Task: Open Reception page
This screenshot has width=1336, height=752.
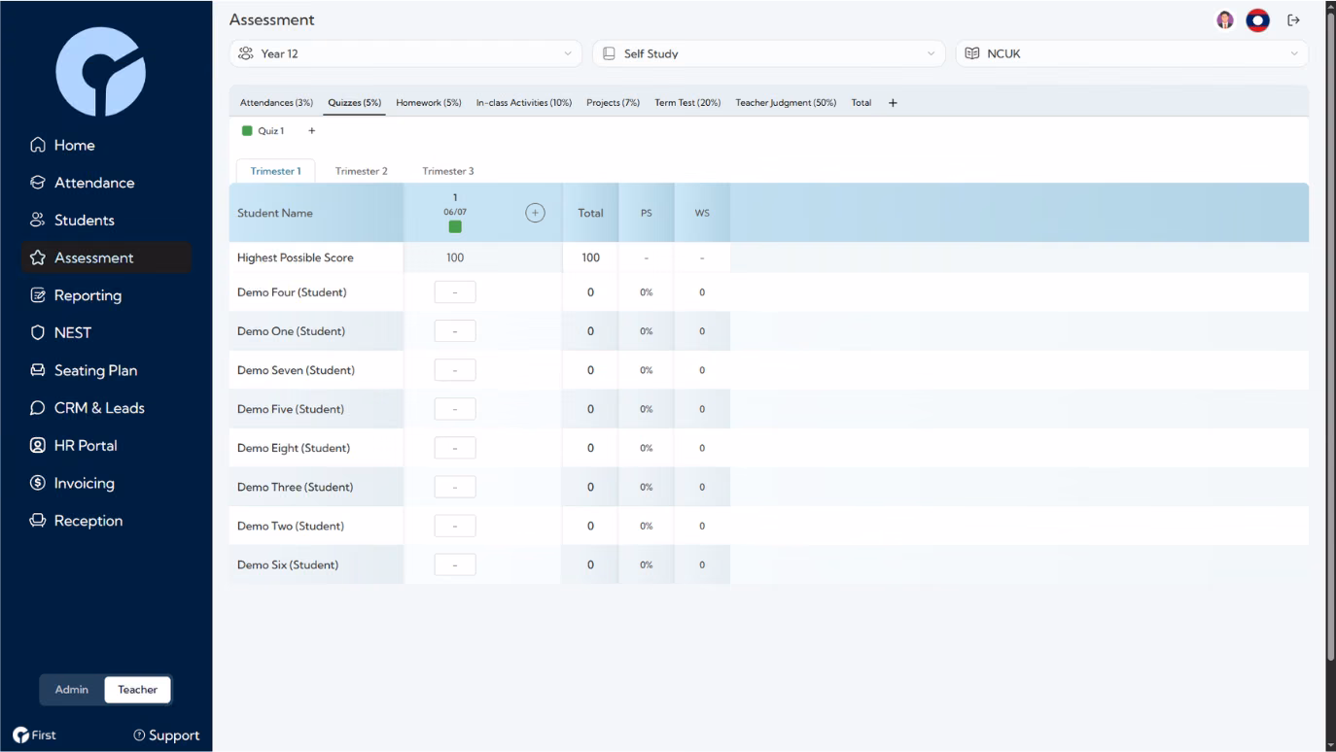Action: 77,521
